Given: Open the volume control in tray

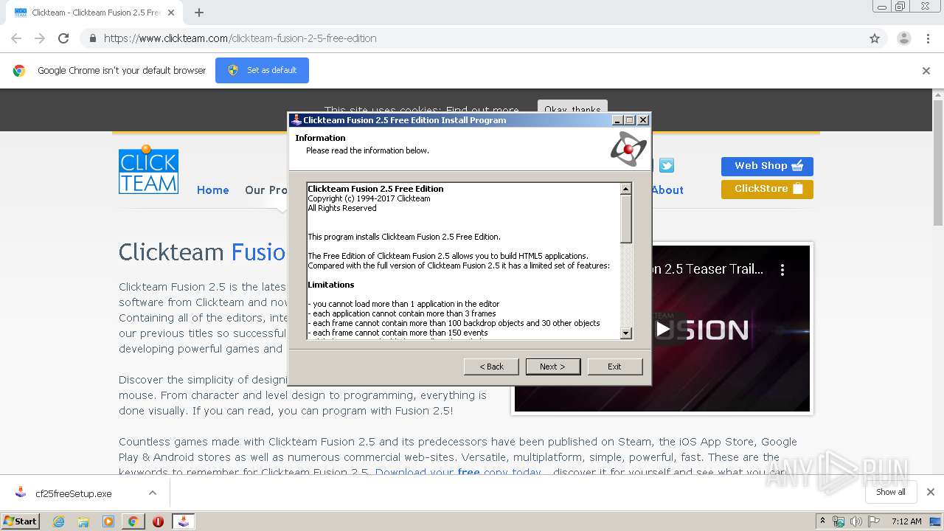Looking at the screenshot, I should click(x=856, y=521).
